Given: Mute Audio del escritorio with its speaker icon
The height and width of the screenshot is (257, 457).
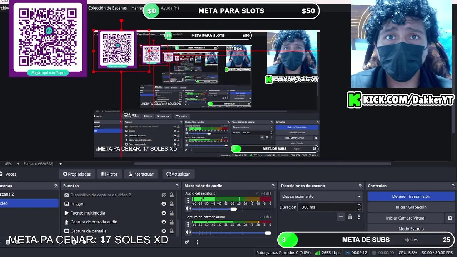Looking at the screenshot, I should click(188, 208).
